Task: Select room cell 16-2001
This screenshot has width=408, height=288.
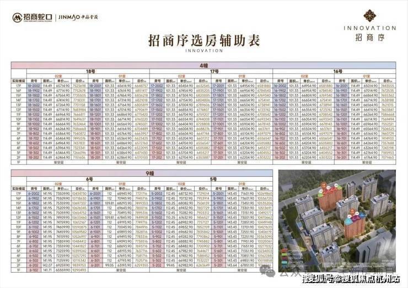Action: [x=342, y=85]
